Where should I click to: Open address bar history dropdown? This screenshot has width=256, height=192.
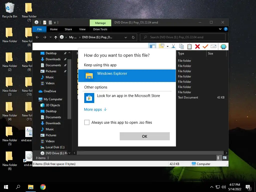pos(126,37)
